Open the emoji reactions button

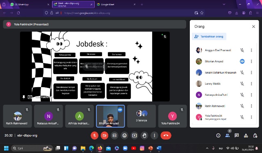point(125,135)
